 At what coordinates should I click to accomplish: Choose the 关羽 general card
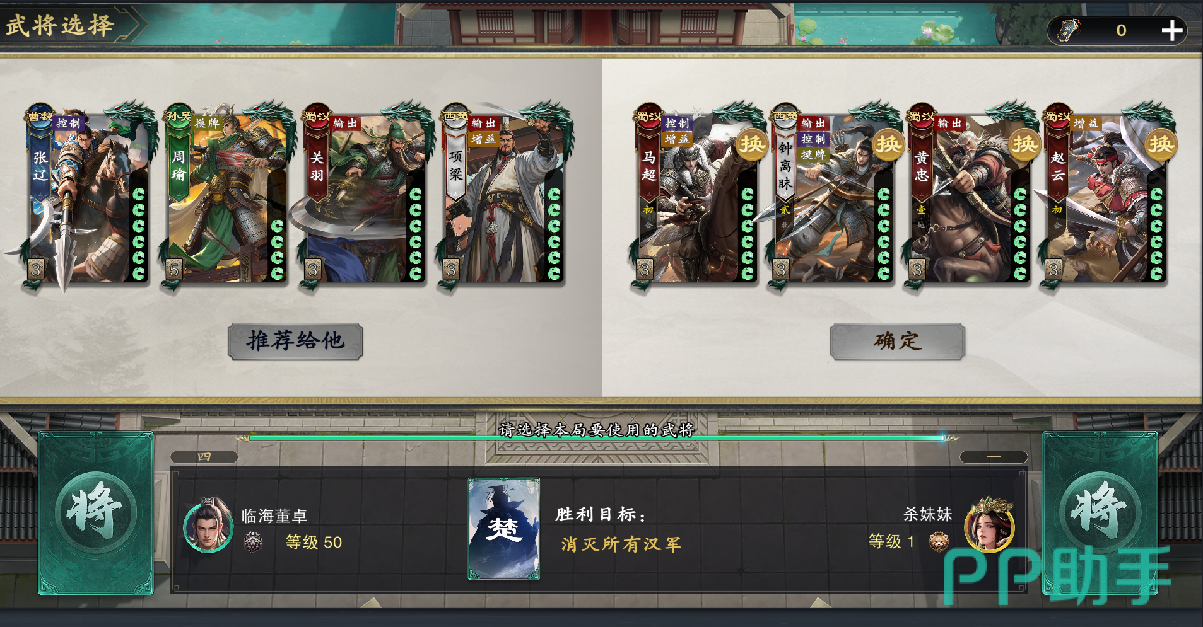[364, 197]
